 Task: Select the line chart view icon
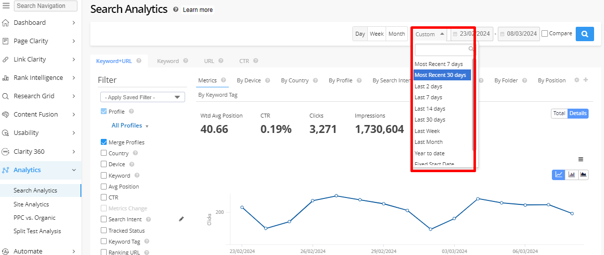[x=559, y=174]
